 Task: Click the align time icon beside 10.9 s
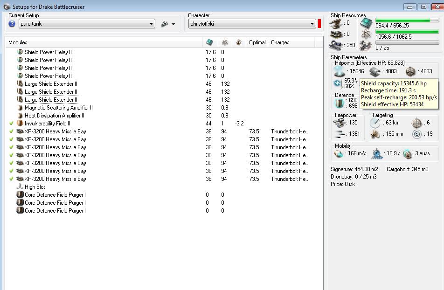point(377,154)
